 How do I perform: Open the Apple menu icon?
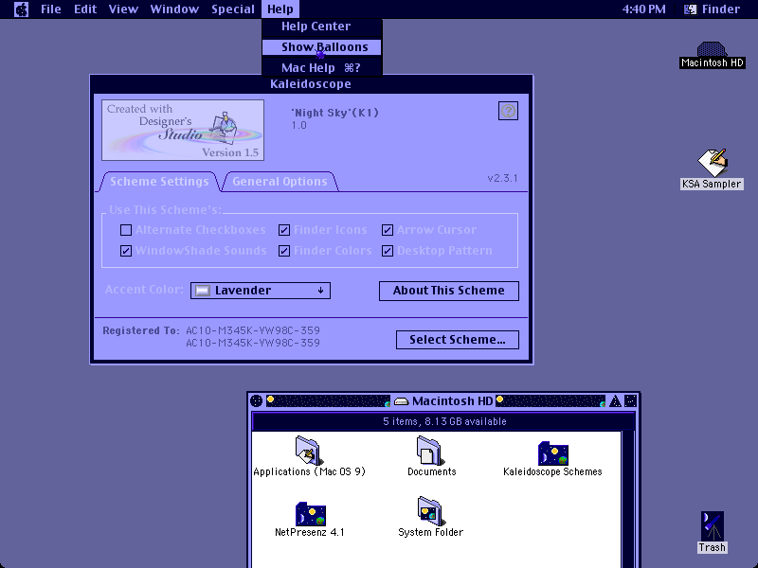[21, 9]
